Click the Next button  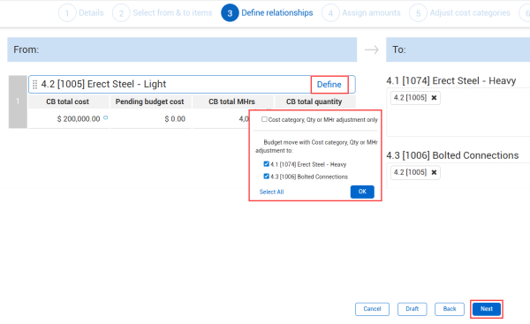(487, 309)
